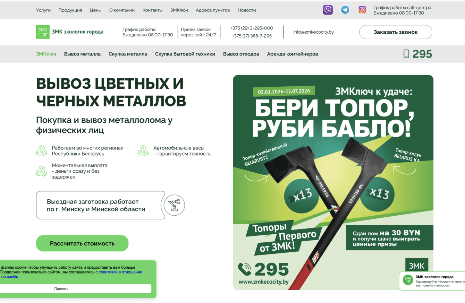Open Продукция top menu
The height and width of the screenshot is (303, 465).
pyautogui.click(x=70, y=10)
